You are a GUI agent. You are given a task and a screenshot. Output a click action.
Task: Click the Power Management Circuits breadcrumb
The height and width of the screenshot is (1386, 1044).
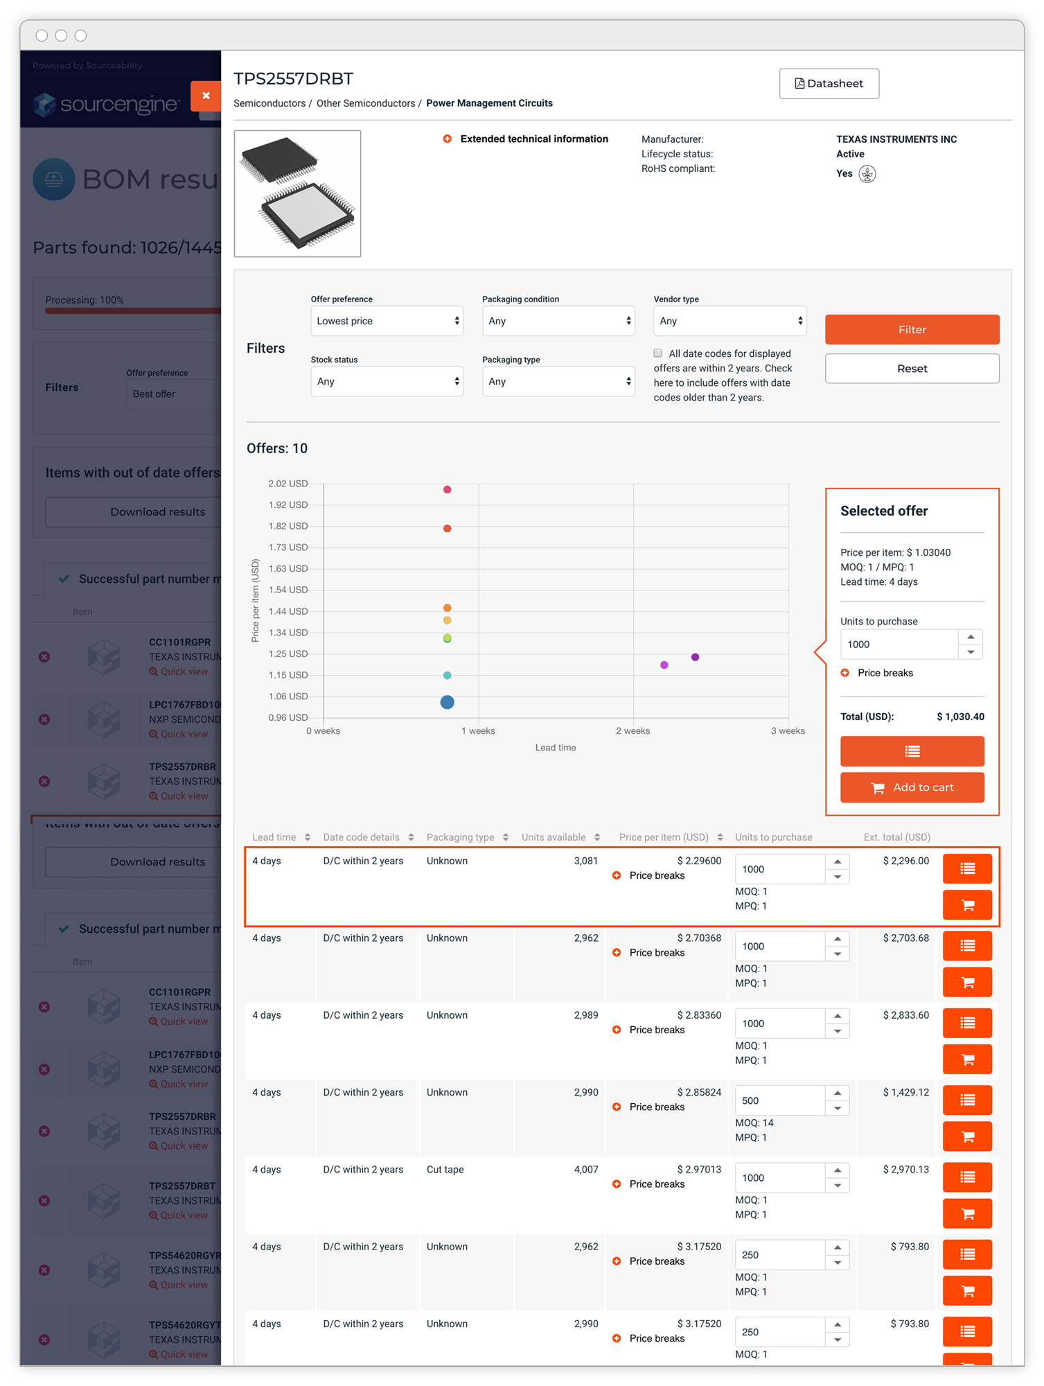click(x=489, y=103)
